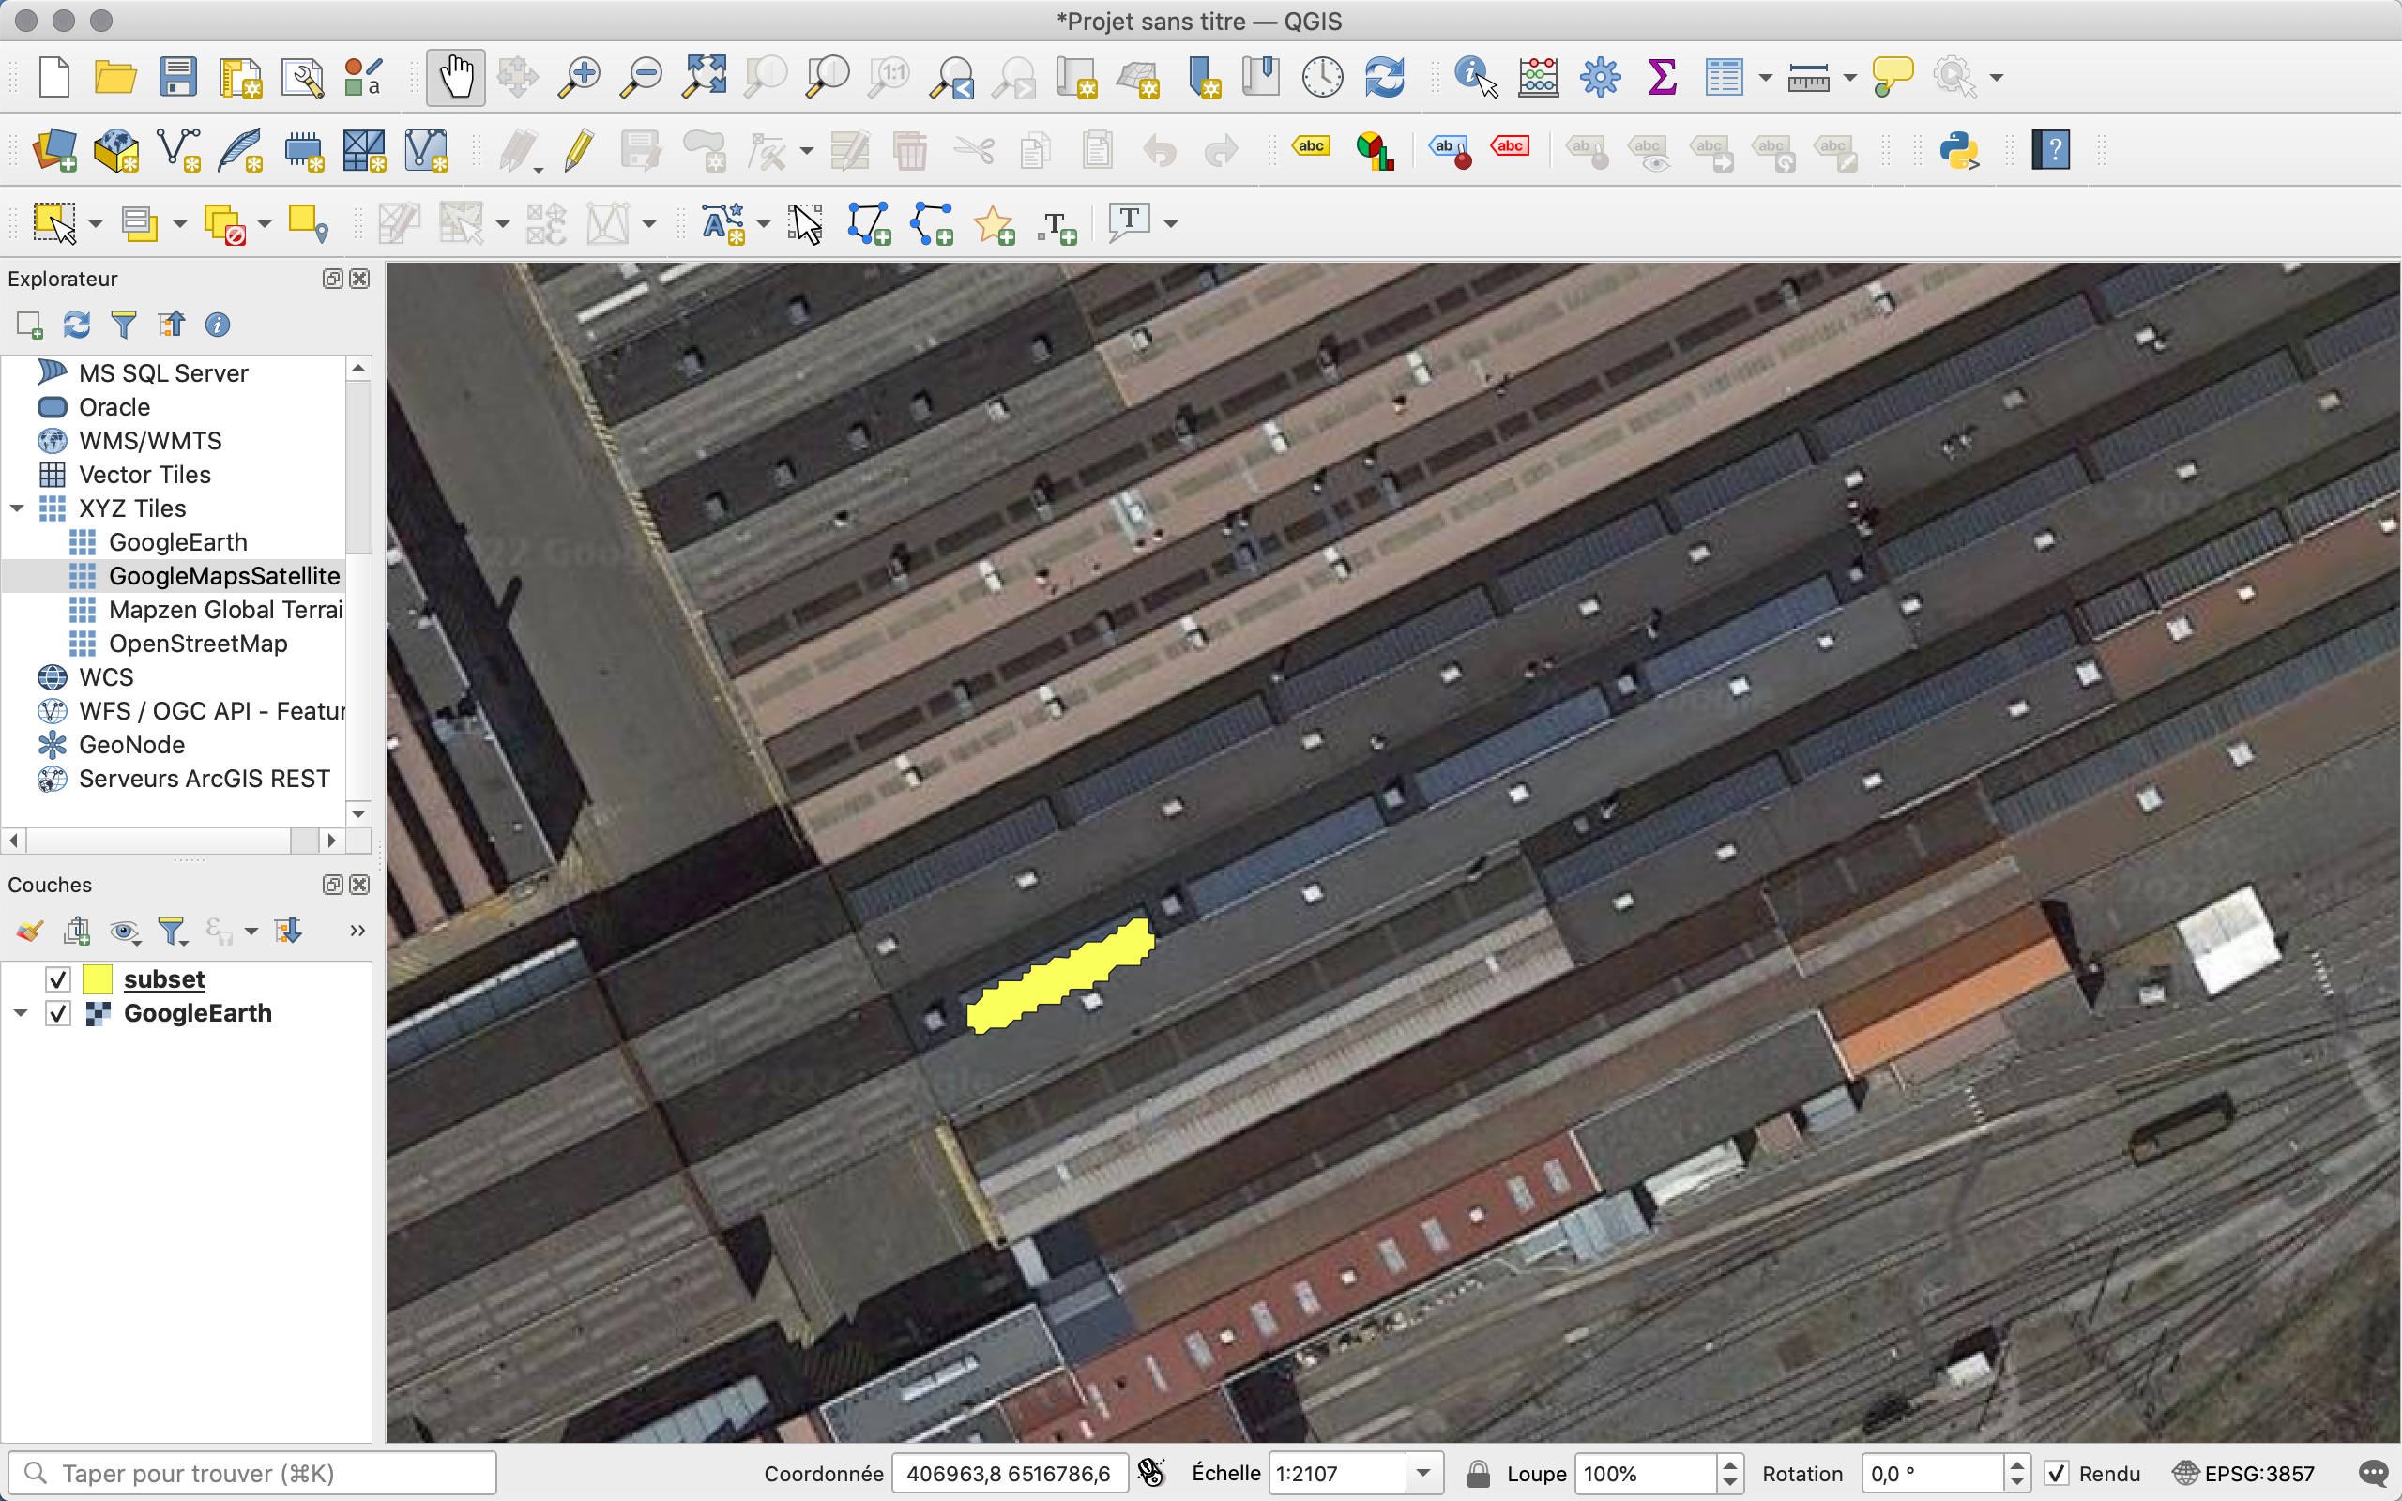Expand the GoogleEarth layer entry
Viewport: 2402px width, 1501px height.
pos(21,1013)
